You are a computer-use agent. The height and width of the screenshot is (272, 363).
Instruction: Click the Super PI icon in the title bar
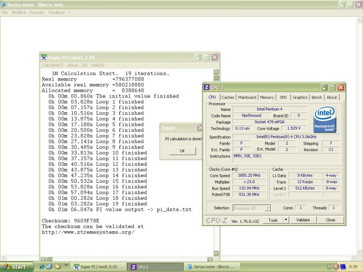44,57
